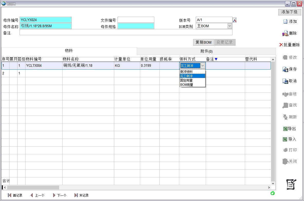Viewport: 304px width, 201px height.
Task: Expand the BOM类别 dropdown
Action: (x=230, y=26)
